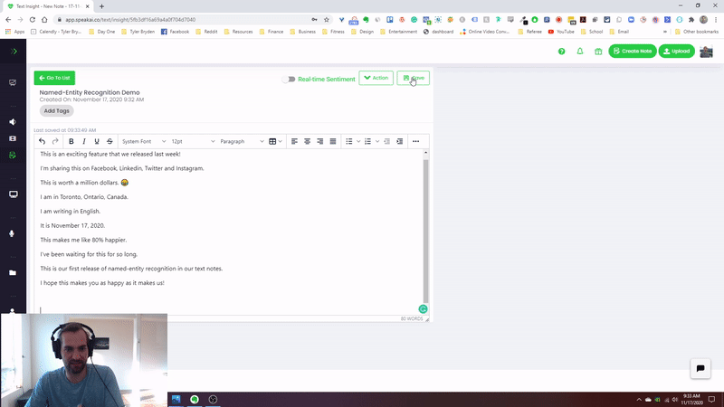Expand the numbered list style arrow

(377, 141)
